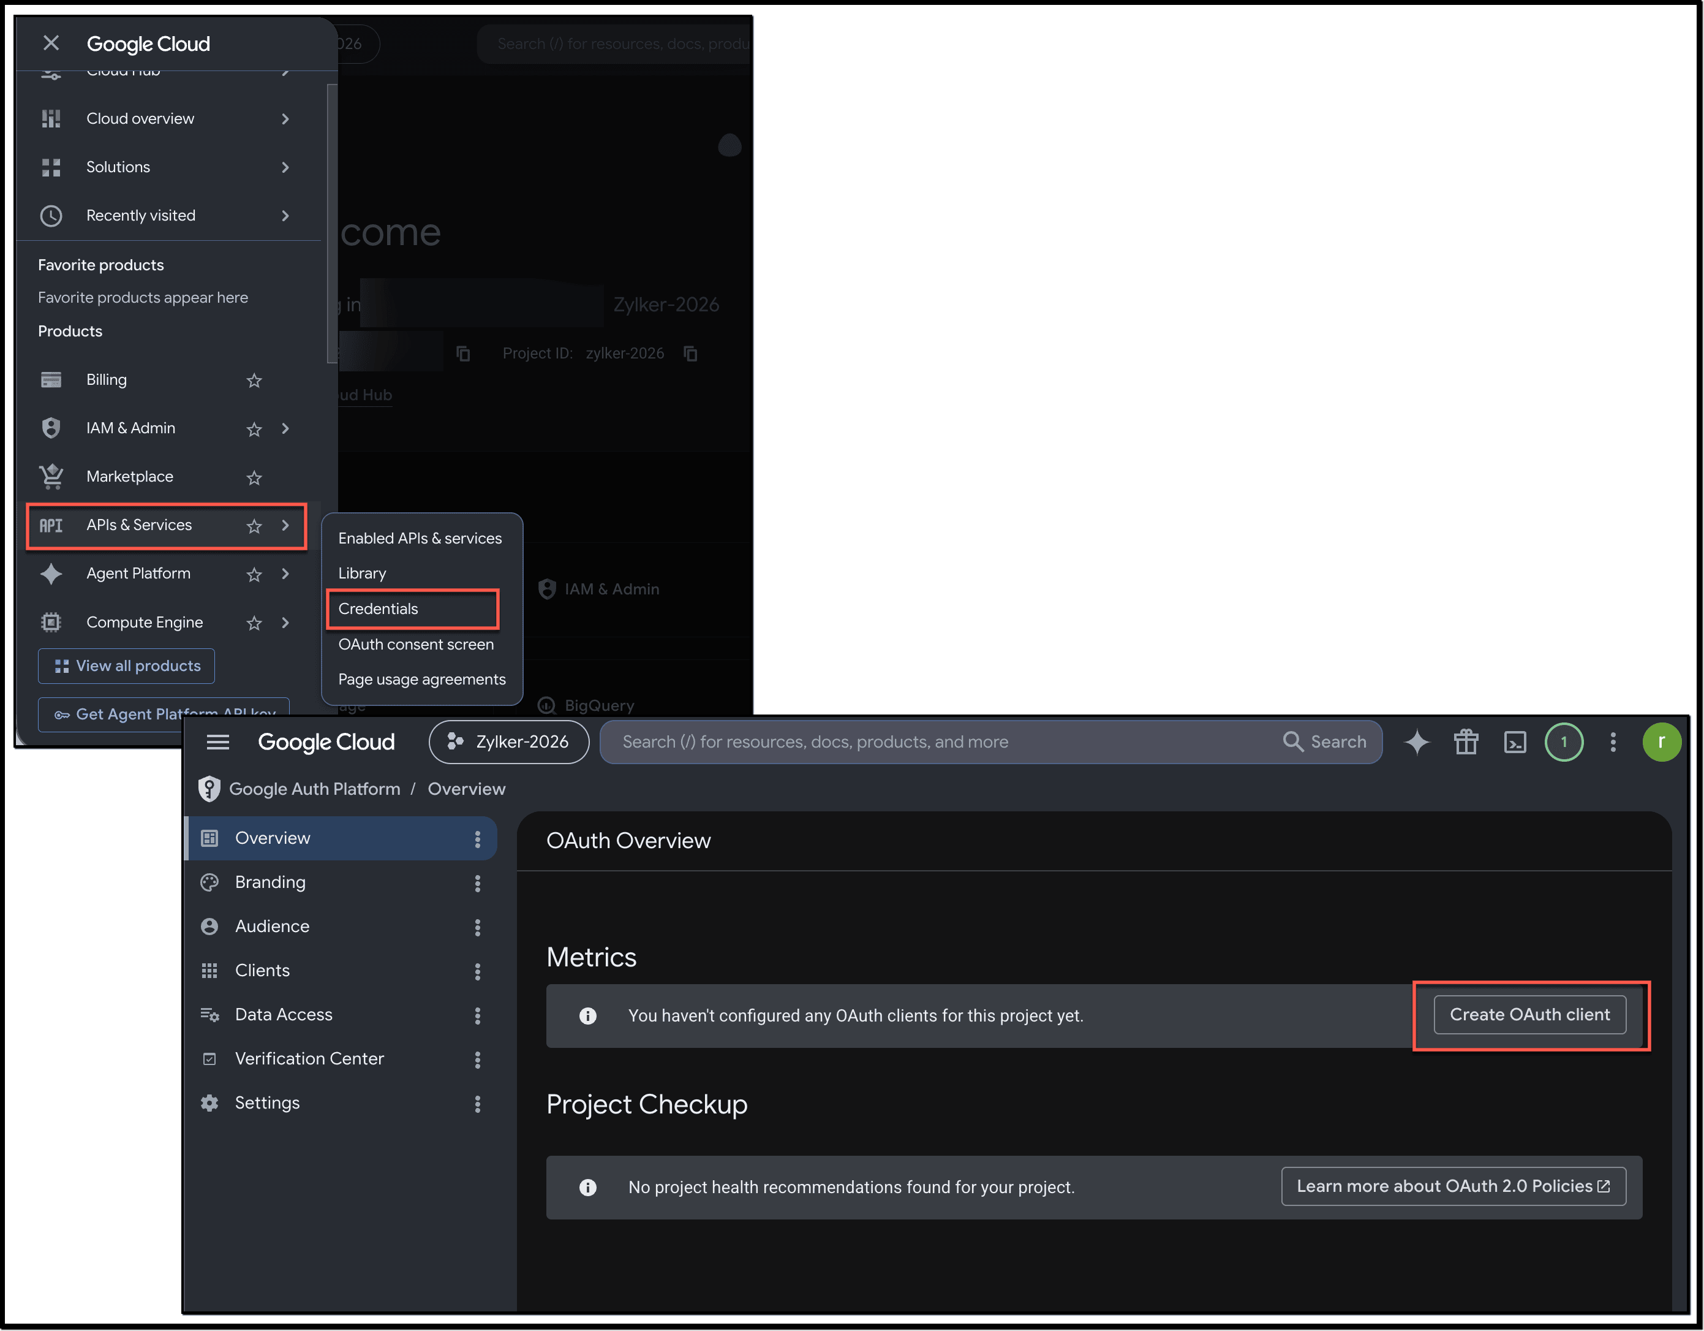Open the notifications badge showing 1
1704x1331 pixels.
tap(1564, 741)
